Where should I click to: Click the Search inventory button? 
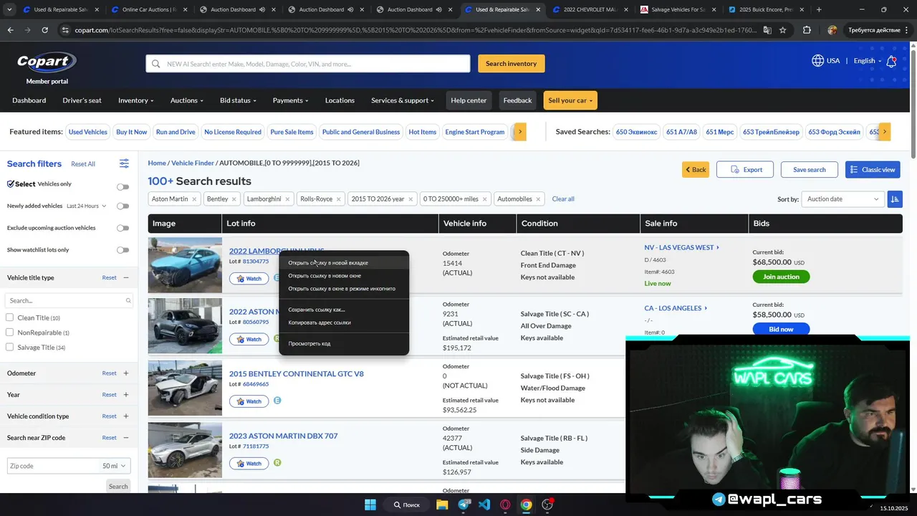[512, 64]
